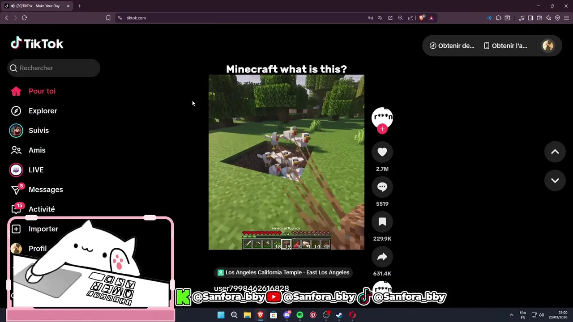This screenshot has width=573, height=322.
Task: Expand the system tray hidden icons
Action: point(511,315)
